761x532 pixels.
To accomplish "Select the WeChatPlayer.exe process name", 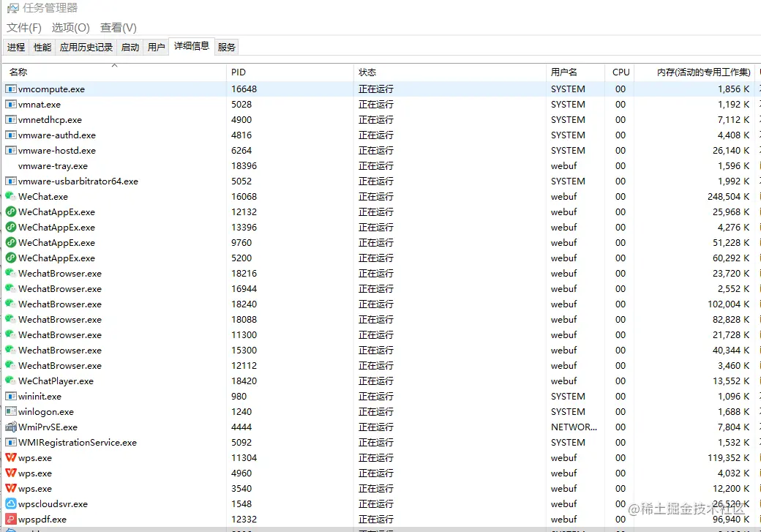I will pyautogui.click(x=56, y=381).
